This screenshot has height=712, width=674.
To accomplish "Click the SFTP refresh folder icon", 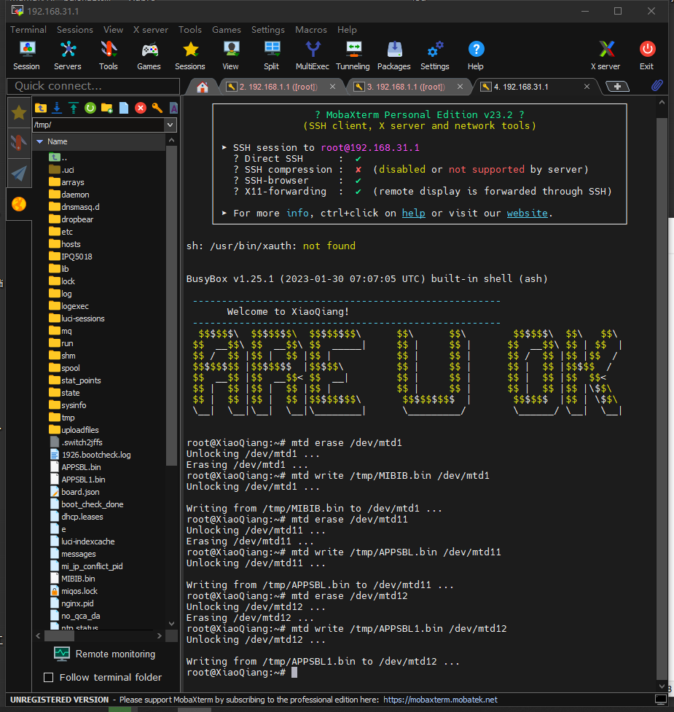I will coord(90,108).
